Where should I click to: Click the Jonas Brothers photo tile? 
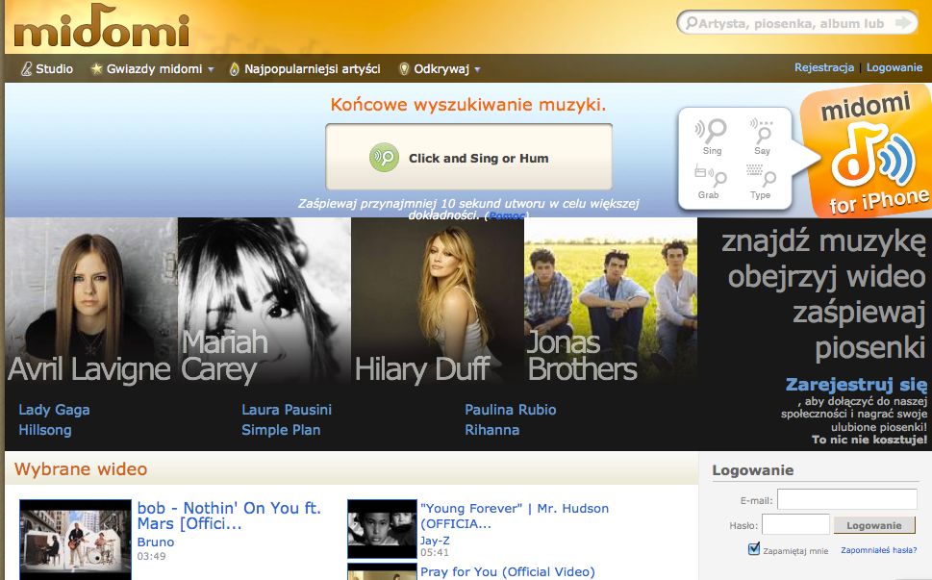click(x=611, y=301)
